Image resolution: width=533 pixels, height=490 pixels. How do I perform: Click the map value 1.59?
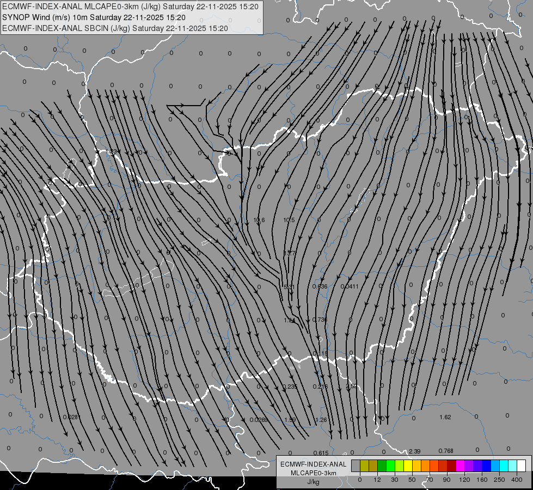[290, 420]
